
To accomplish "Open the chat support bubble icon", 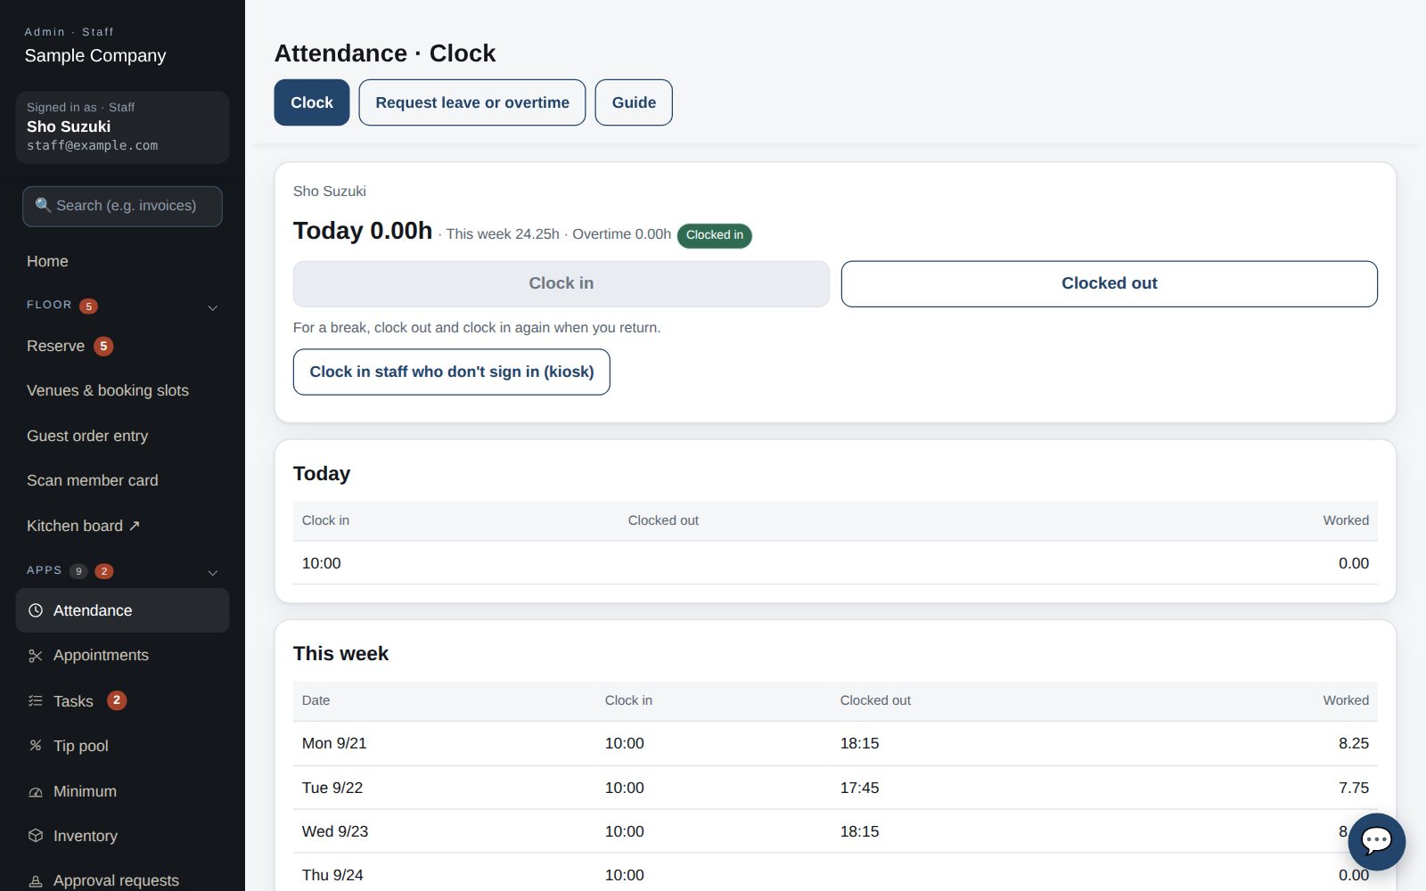I will pos(1376,841).
